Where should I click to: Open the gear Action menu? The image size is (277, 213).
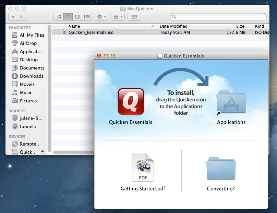(x=101, y=17)
